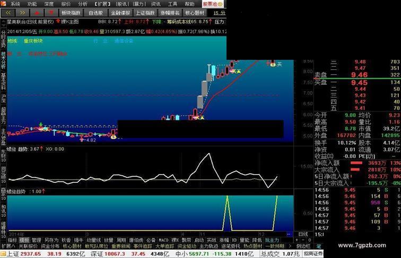The width and height of the screenshot is (401, 258).
Task: Click the 0 reset zoom icon
Action: tap(309, 240)
